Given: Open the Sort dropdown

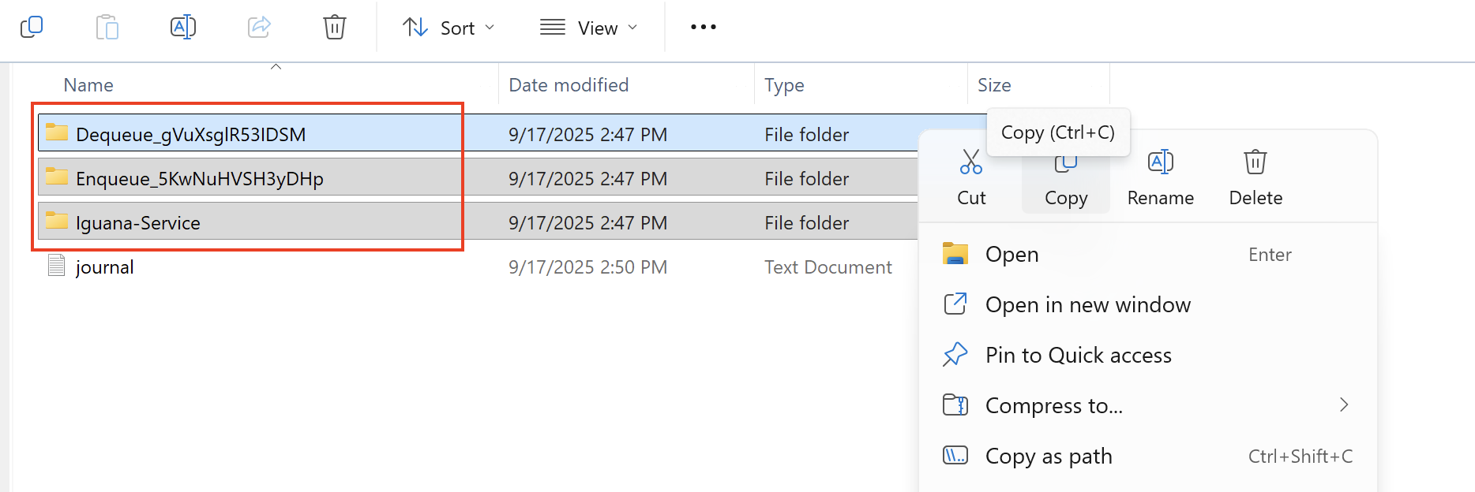Looking at the screenshot, I should point(449,28).
